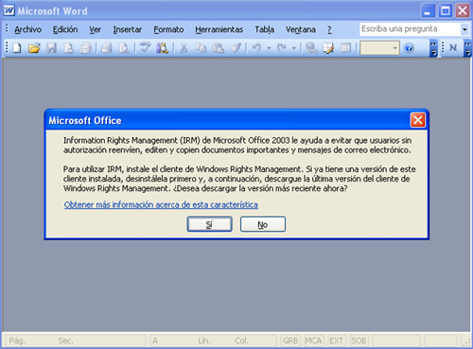Click the Word icon in title bar
Image resolution: width=473 pixels, height=349 pixels.
click(x=9, y=10)
